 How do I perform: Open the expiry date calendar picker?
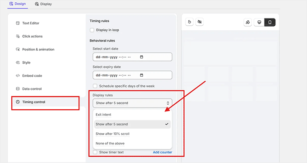(142, 75)
